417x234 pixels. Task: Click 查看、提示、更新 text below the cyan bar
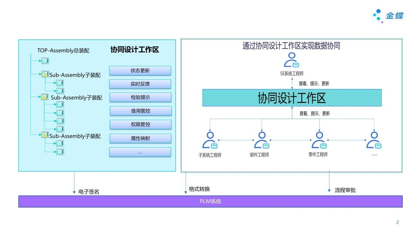point(315,113)
